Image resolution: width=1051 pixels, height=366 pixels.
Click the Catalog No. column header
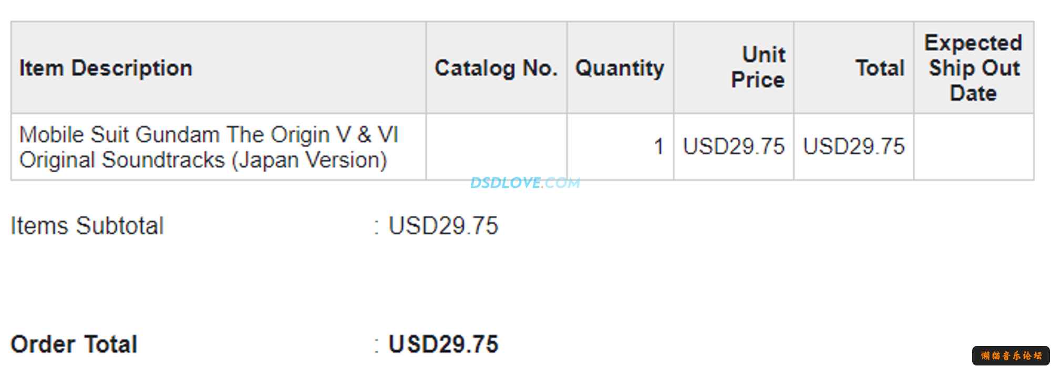click(x=497, y=68)
